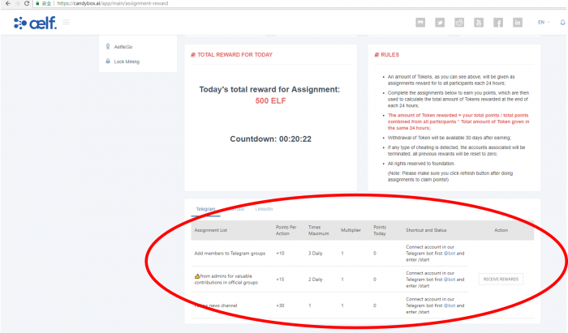Go back with the browser back arrow
Screen dimensions: 568x333
pyautogui.click(x=7, y=3)
